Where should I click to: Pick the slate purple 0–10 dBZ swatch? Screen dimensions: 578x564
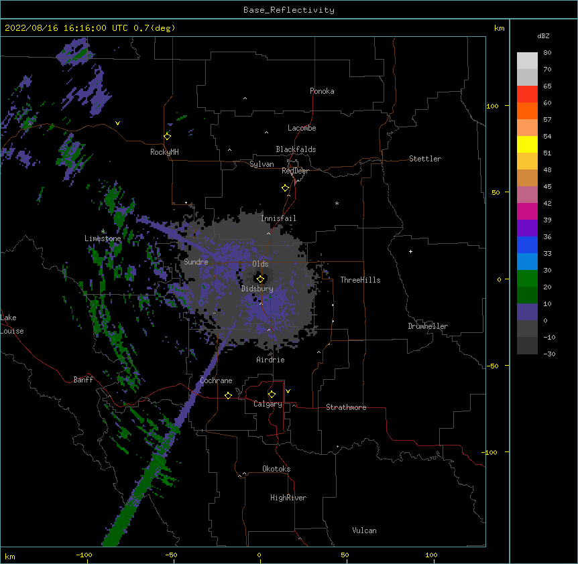(x=527, y=312)
